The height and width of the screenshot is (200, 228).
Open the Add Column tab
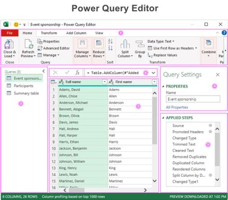click(x=76, y=33)
